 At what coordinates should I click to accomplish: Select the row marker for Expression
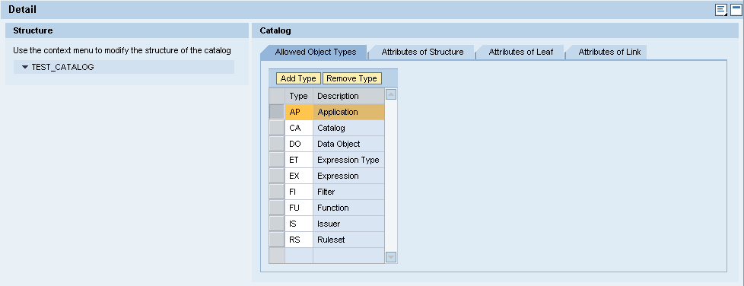277,176
